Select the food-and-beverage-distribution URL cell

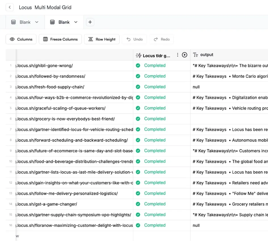75,161
